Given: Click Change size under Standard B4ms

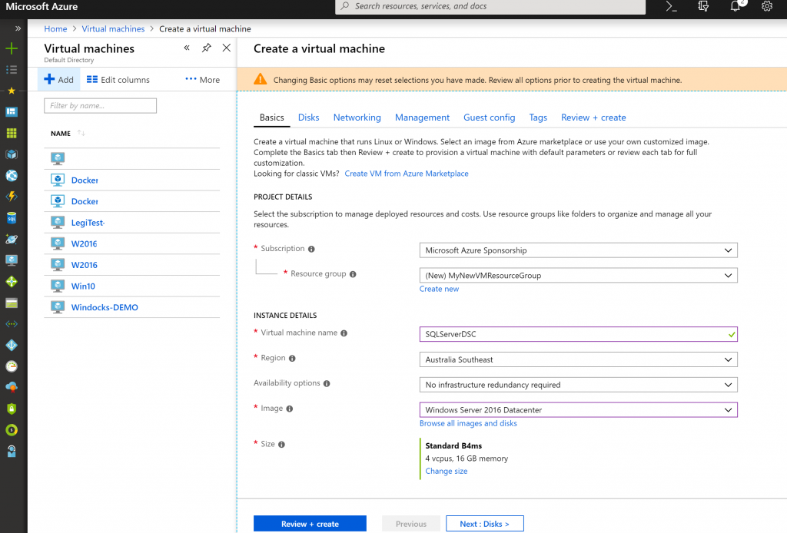Looking at the screenshot, I should (x=446, y=471).
